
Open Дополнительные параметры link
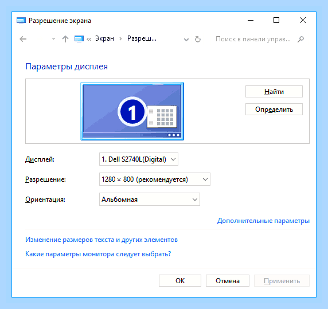pos(263,221)
